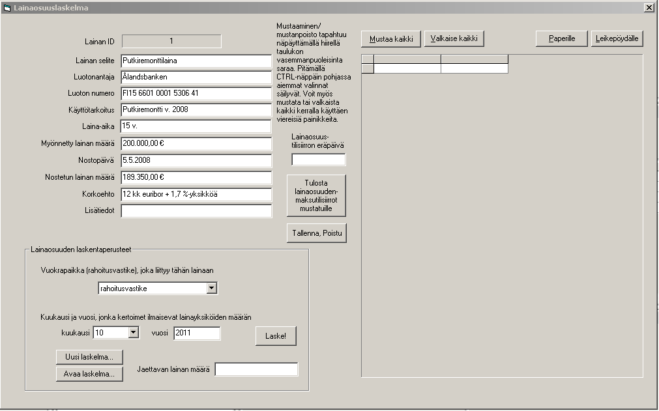Image resolution: width=659 pixels, height=411 pixels.
Task: Click the Lainan selite input field
Action: (x=196, y=61)
